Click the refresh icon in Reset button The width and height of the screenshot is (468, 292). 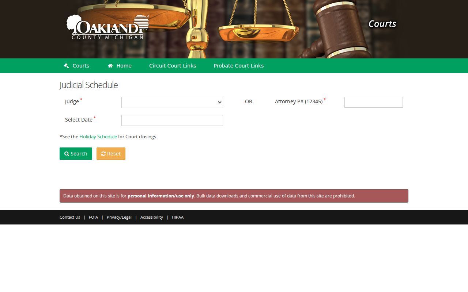[x=103, y=154]
